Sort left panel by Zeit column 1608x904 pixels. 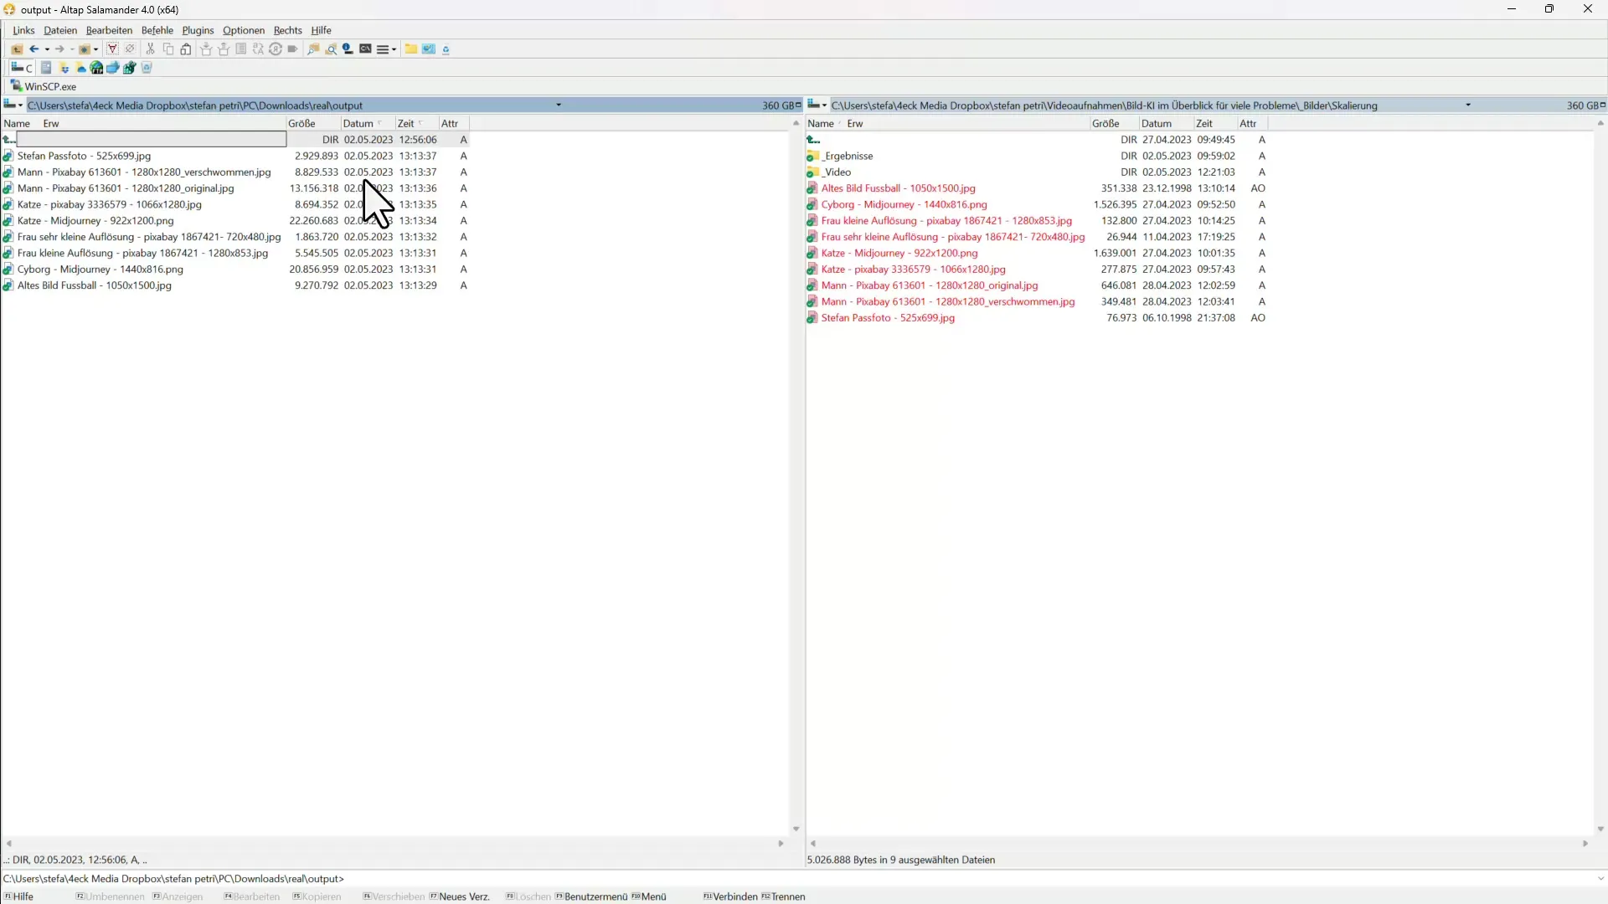tap(417, 123)
